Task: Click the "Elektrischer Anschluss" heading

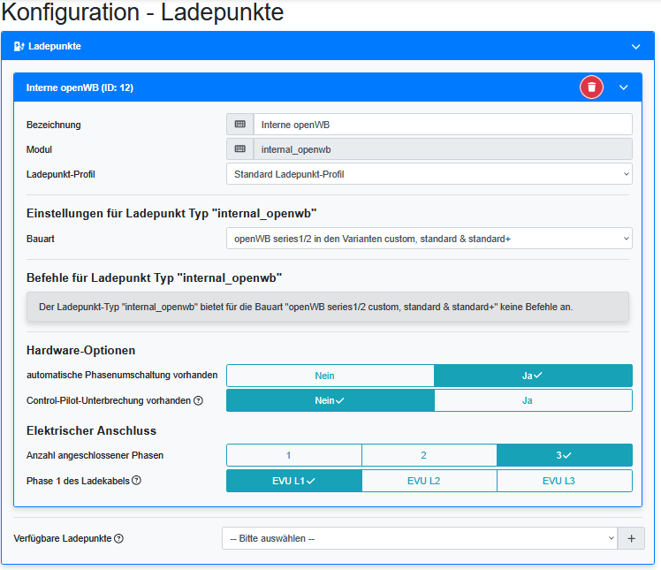Action: pos(92,430)
